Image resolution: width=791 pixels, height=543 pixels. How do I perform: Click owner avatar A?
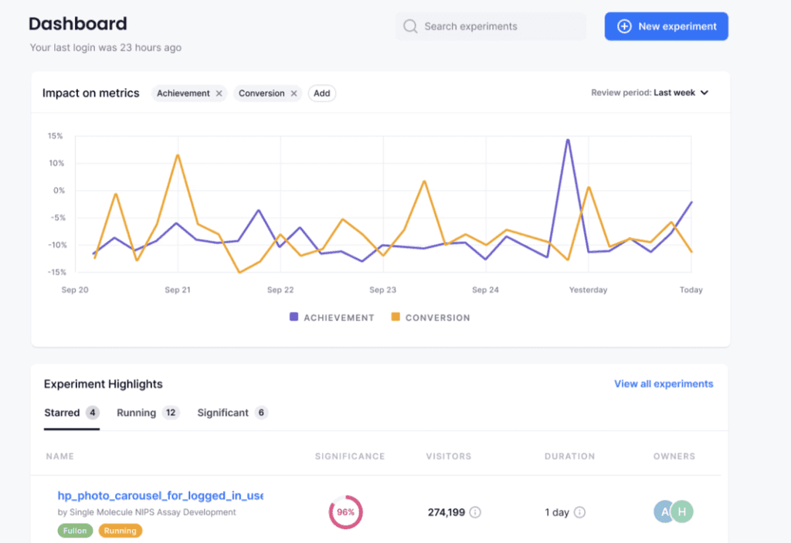point(664,511)
